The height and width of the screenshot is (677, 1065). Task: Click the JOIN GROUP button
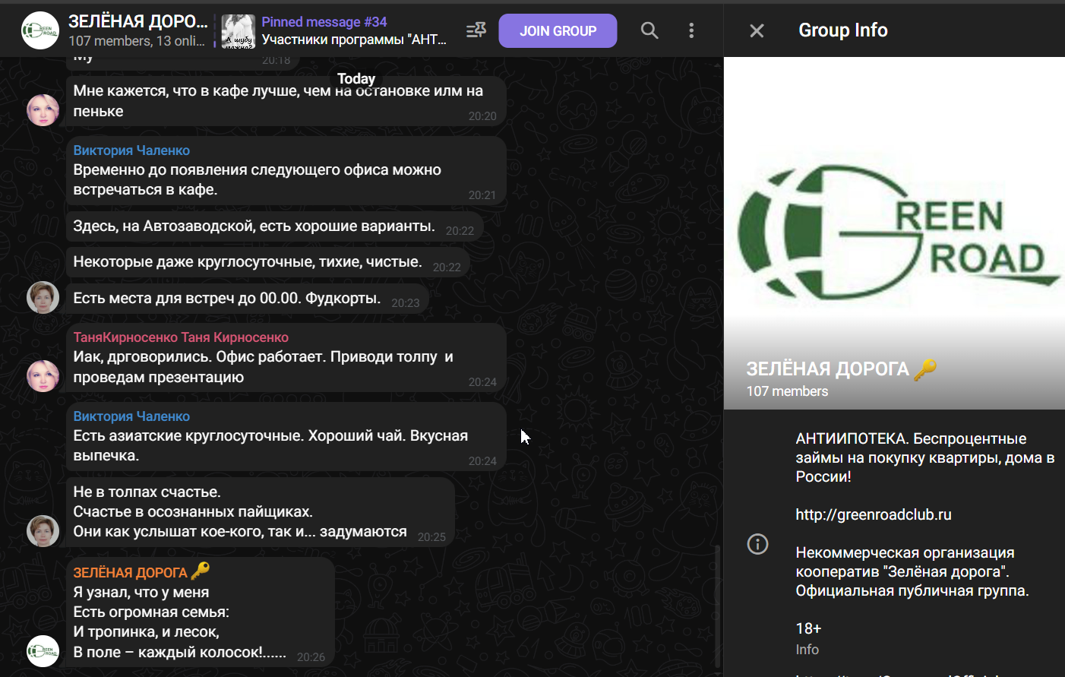558,31
